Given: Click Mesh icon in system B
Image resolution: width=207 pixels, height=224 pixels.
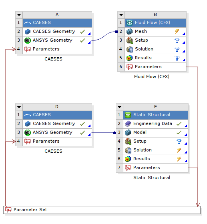Looking at the screenshot, I should coord(129,32).
